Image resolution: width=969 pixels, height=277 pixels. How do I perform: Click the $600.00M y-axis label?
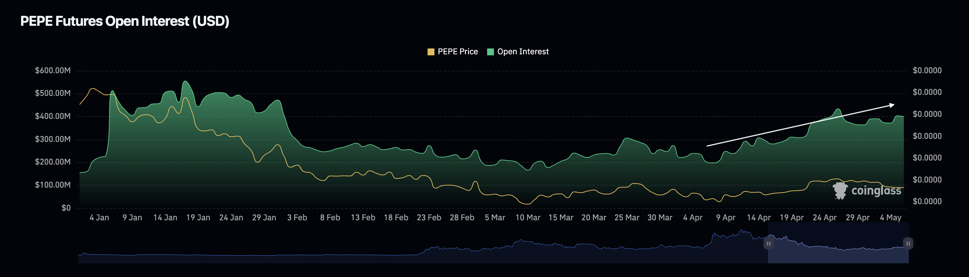tap(53, 71)
